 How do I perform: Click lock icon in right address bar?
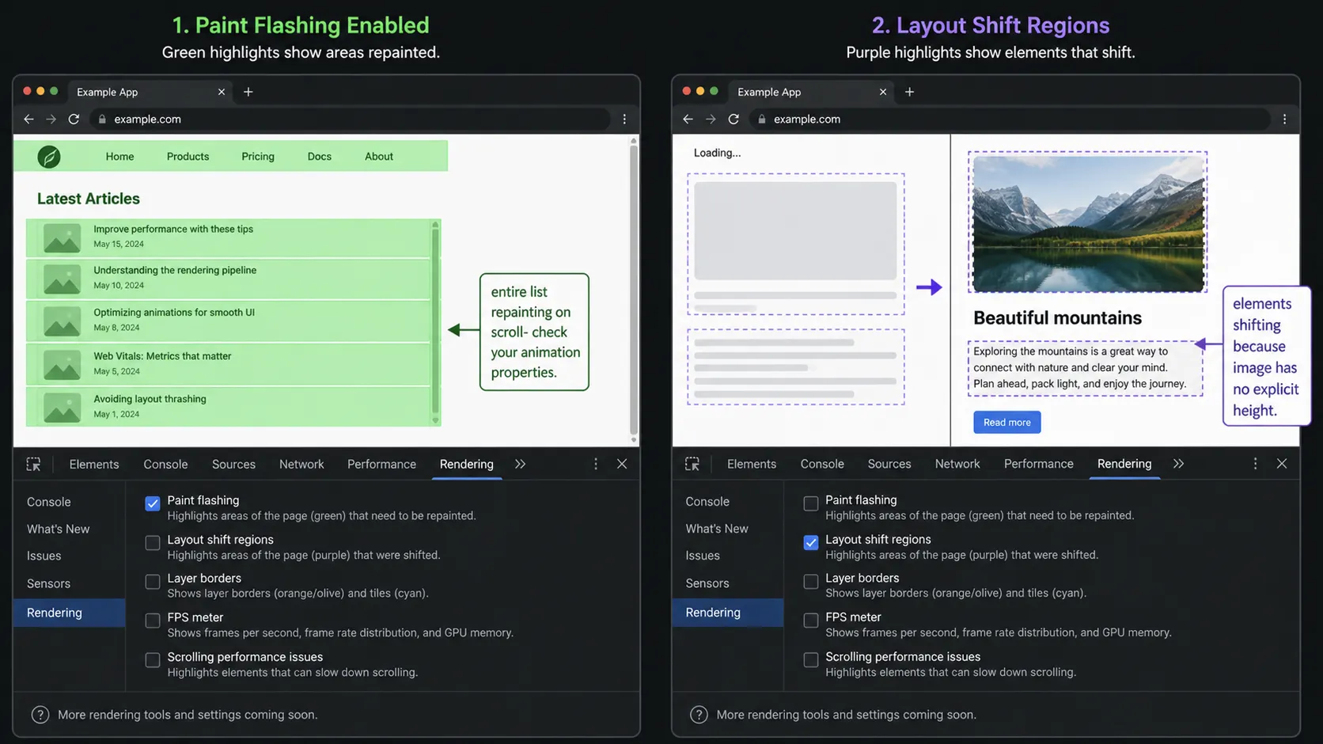(762, 119)
